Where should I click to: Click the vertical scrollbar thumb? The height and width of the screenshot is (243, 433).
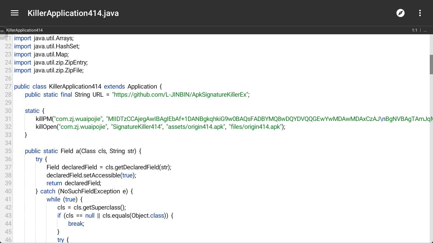click(x=431, y=64)
